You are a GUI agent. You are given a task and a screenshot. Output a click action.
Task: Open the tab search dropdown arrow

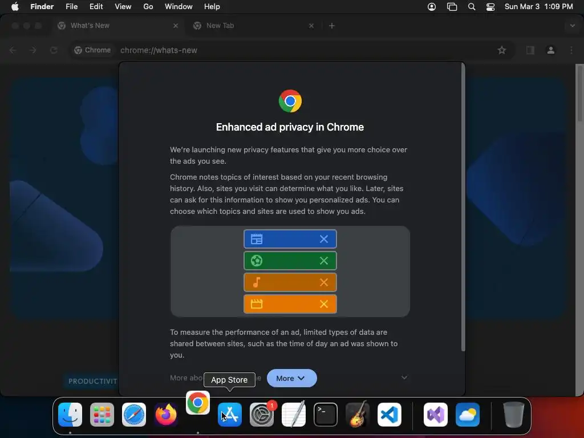572,26
